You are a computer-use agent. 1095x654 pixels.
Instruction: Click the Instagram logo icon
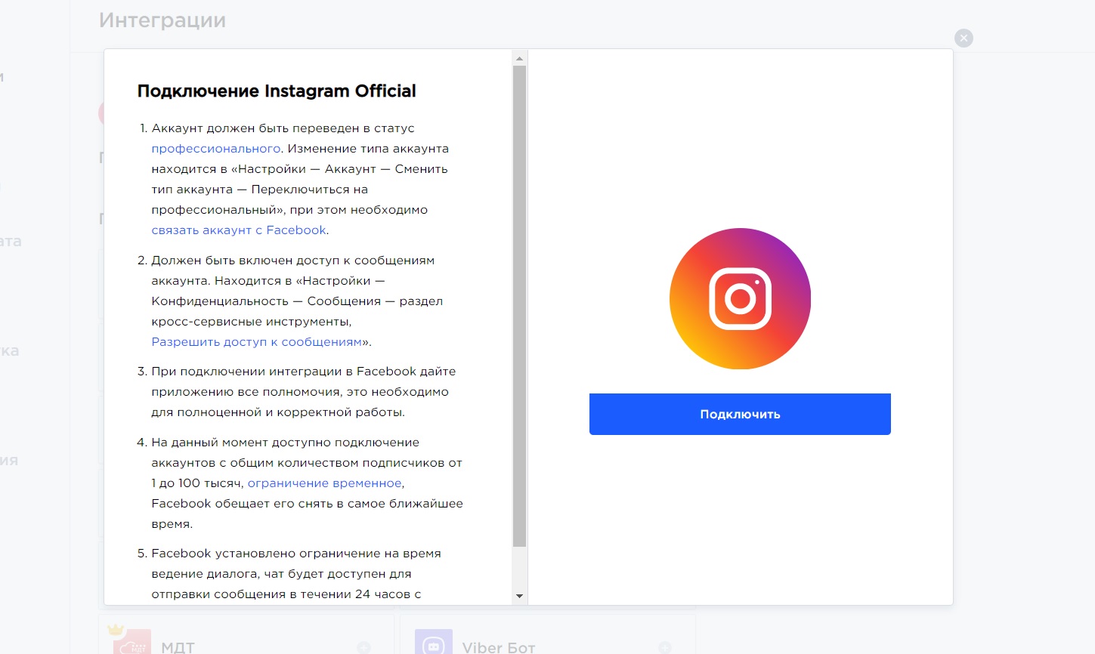tap(740, 298)
